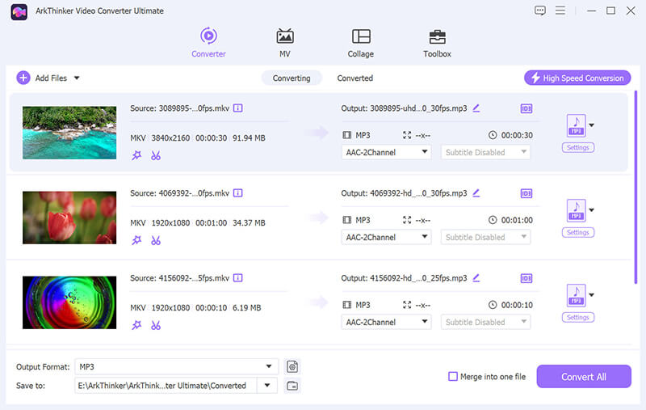Open Subtitle Disabled dropdown for 4069392 file
Image resolution: width=646 pixels, height=410 pixels.
pyautogui.click(x=485, y=237)
